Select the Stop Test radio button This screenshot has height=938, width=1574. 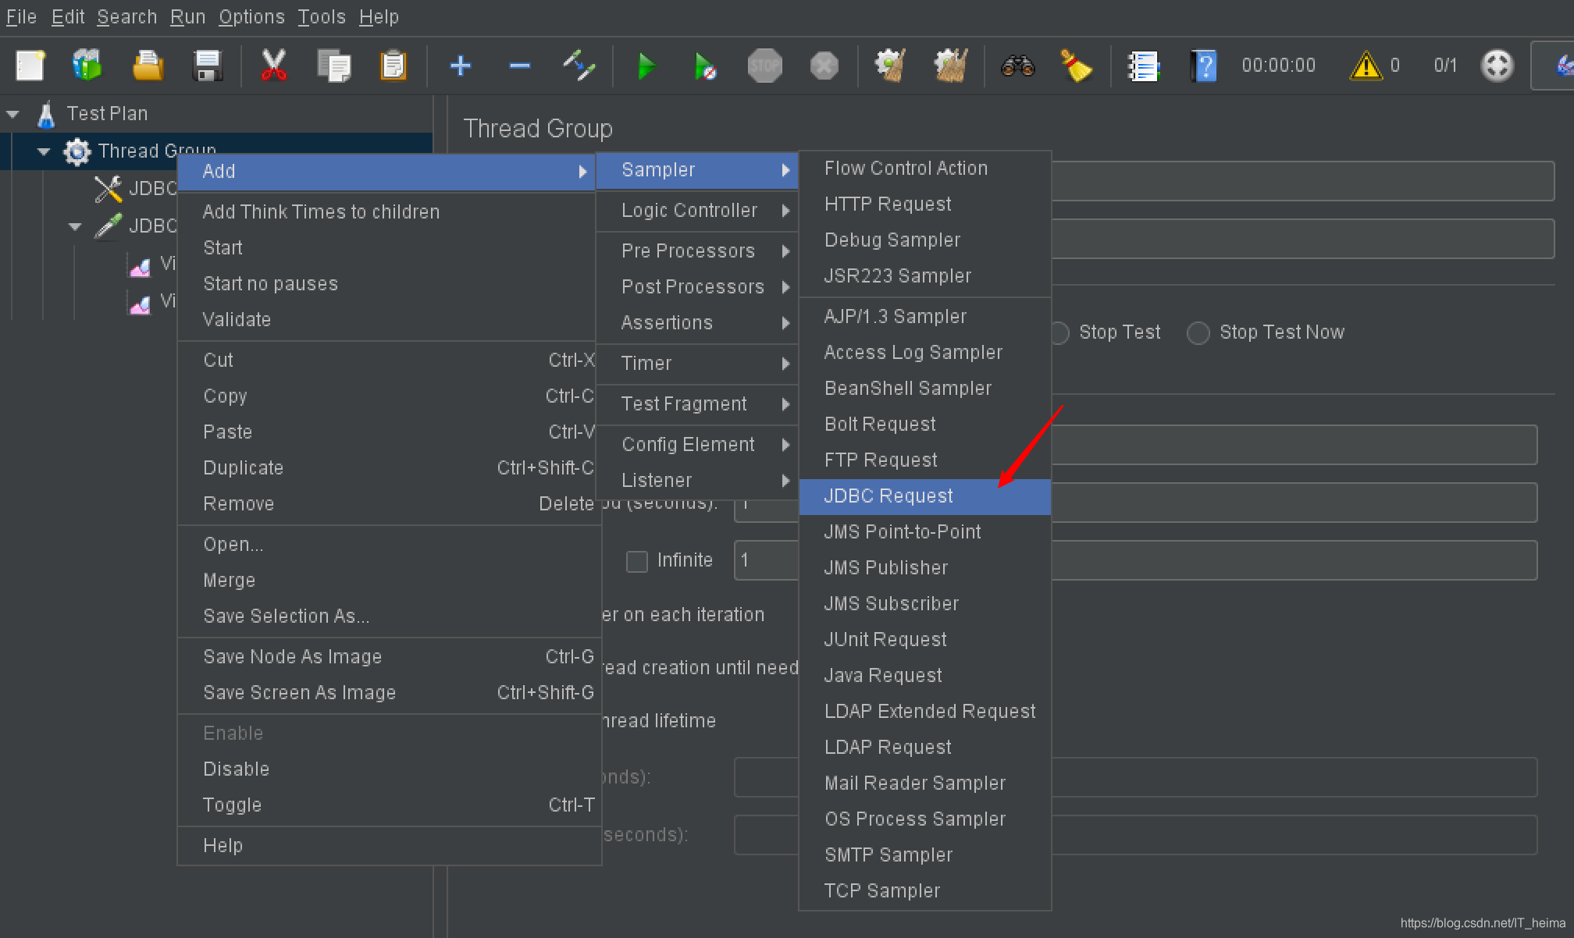[x=1059, y=333]
